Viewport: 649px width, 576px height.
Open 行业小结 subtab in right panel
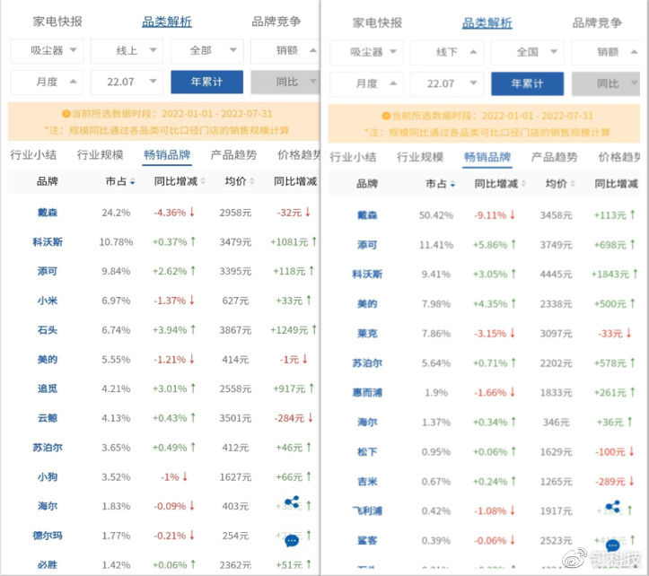353,157
